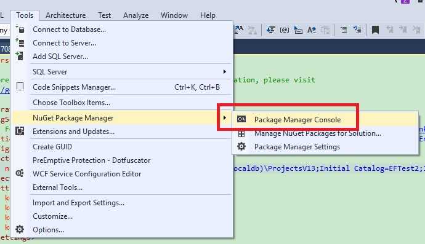Expand the NuGet Package Manager submenu arrow
Viewport: 425px width, 244px height.
point(224,117)
